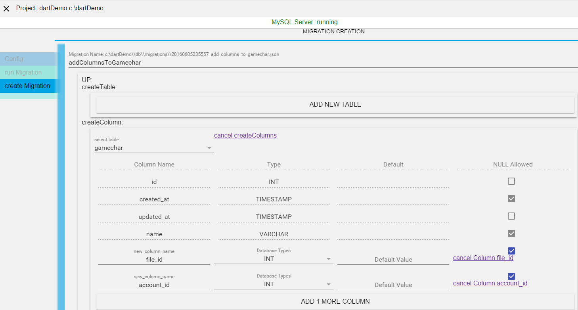Toggle NULL Allowed checkbox for id row
The image size is (578, 310).
point(511,181)
